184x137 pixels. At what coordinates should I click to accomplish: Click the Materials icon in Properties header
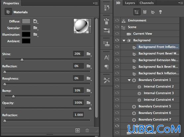8,12
